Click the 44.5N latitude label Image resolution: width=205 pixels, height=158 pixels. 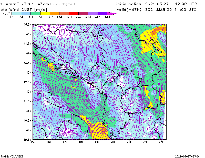[x=28, y=44]
